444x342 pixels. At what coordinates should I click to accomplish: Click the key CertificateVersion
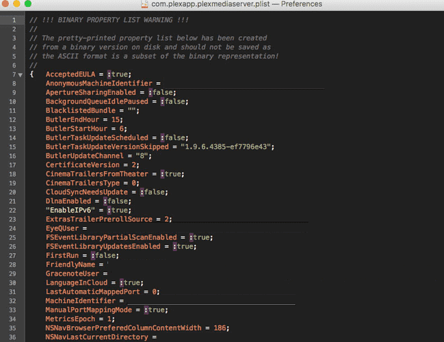[83, 165]
